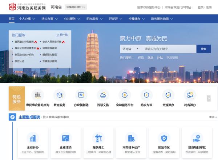Select the 金融服务平台 icon
Image resolution: width=218 pixels, height=160 pixels.
(125, 95)
